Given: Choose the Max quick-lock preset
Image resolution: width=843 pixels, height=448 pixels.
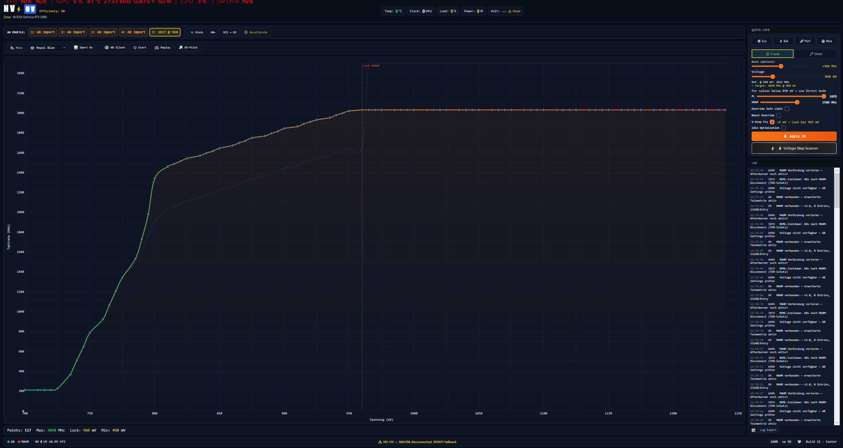Looking at the screenshot, I should point(827,41).
